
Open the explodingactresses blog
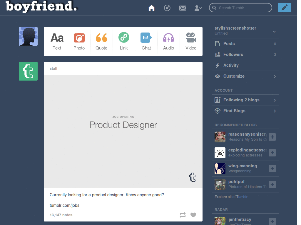point(248,150)
